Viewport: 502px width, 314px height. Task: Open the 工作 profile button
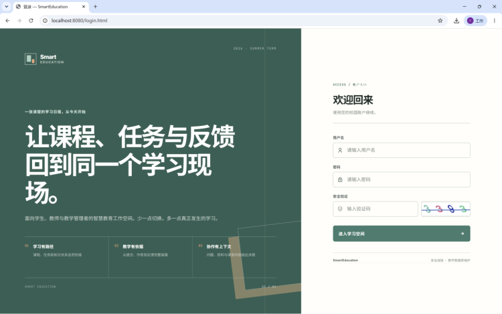coord(475,21)
